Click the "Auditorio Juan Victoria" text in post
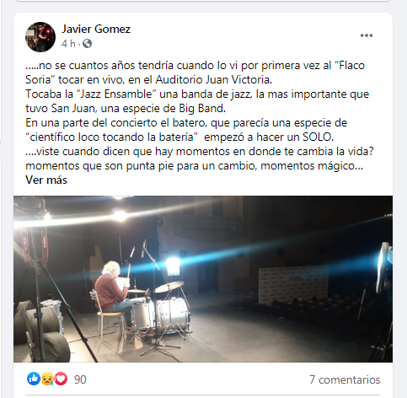Viewport: 407px width, 398px height. click(x=213, y=80)
